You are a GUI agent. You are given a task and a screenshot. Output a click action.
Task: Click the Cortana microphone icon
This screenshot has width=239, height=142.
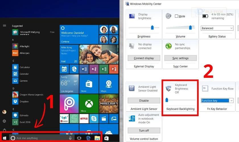(70, 138)
